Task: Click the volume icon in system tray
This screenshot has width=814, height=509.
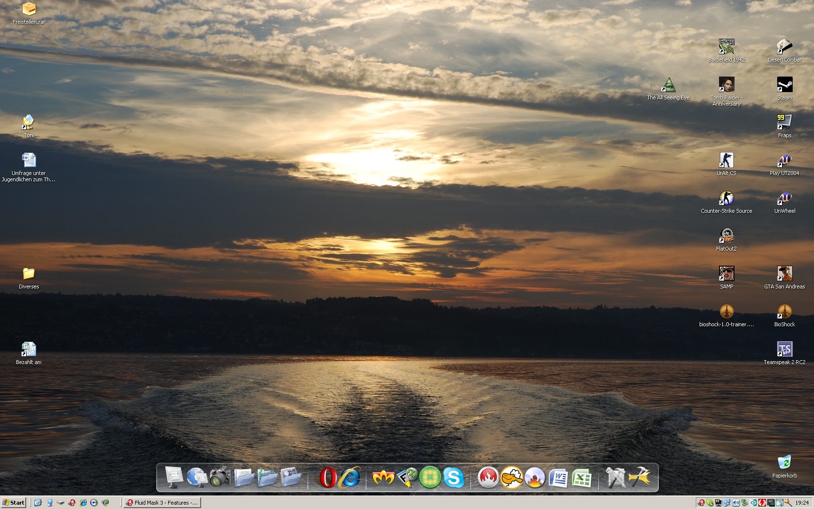Action: click(x=736, y=503)
